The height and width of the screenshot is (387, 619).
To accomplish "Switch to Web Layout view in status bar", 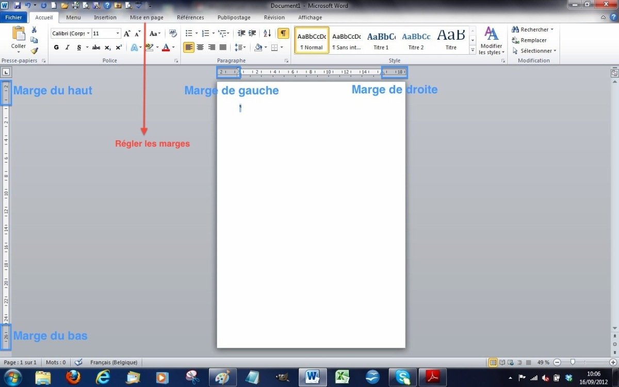I will (x=510, y=362).
